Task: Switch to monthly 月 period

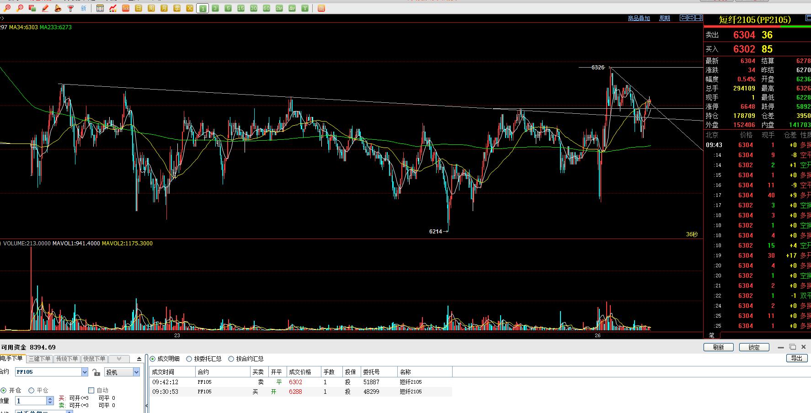Action: coord(164,8)
